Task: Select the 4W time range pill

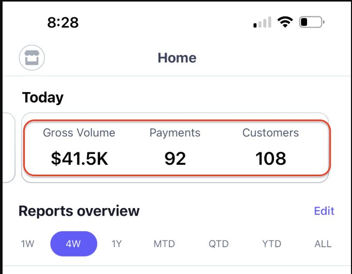Action: (73, 244)
